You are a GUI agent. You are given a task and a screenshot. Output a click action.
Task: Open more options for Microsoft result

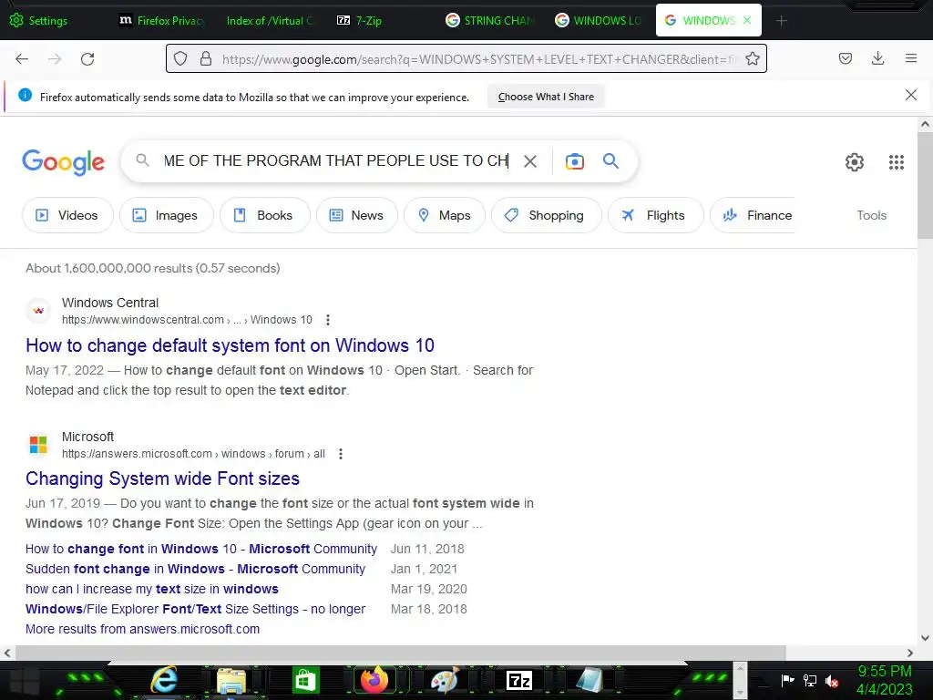point(341,454)
